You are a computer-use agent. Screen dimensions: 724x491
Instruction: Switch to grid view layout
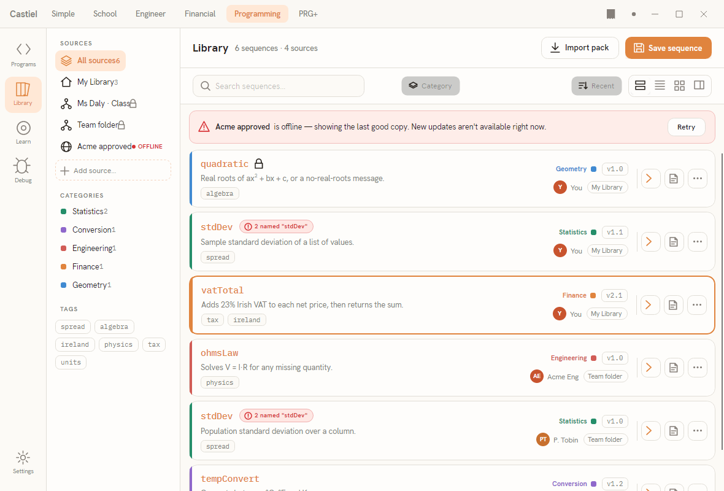tap(679, 85)
